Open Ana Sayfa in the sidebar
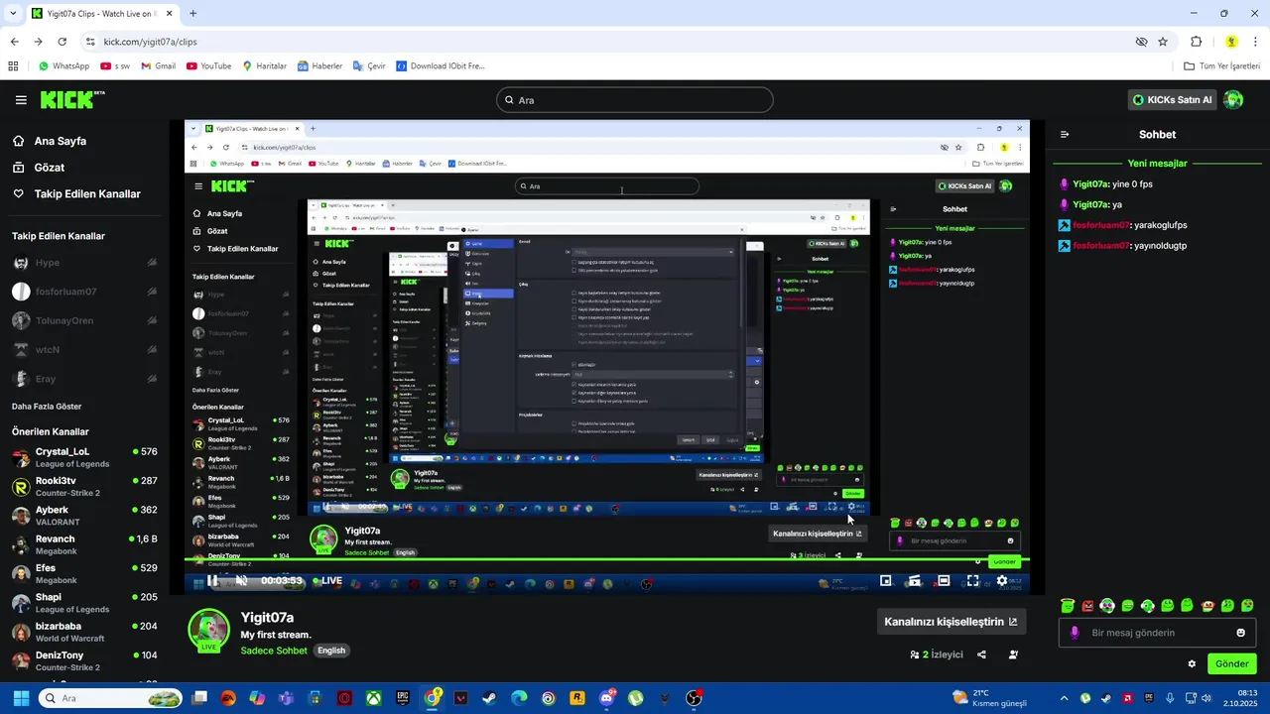Viewport: 1270px width, 714px height. pyautogui.click(x=61, y=141)
